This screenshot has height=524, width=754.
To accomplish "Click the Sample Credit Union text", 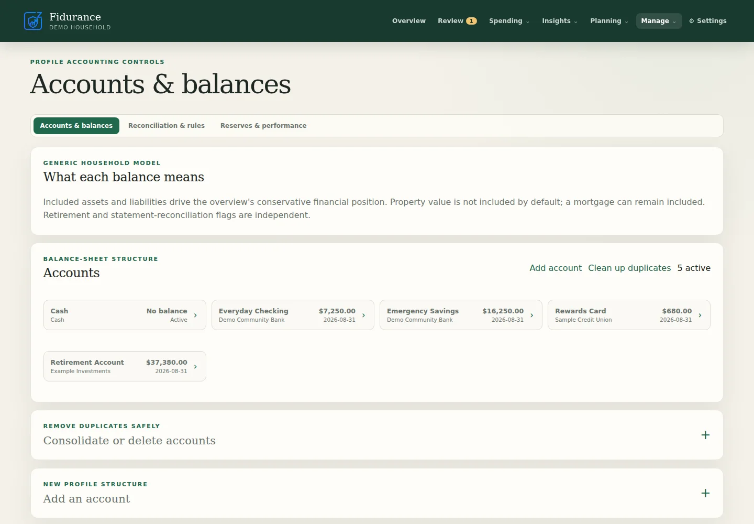I will pos(583,320).
